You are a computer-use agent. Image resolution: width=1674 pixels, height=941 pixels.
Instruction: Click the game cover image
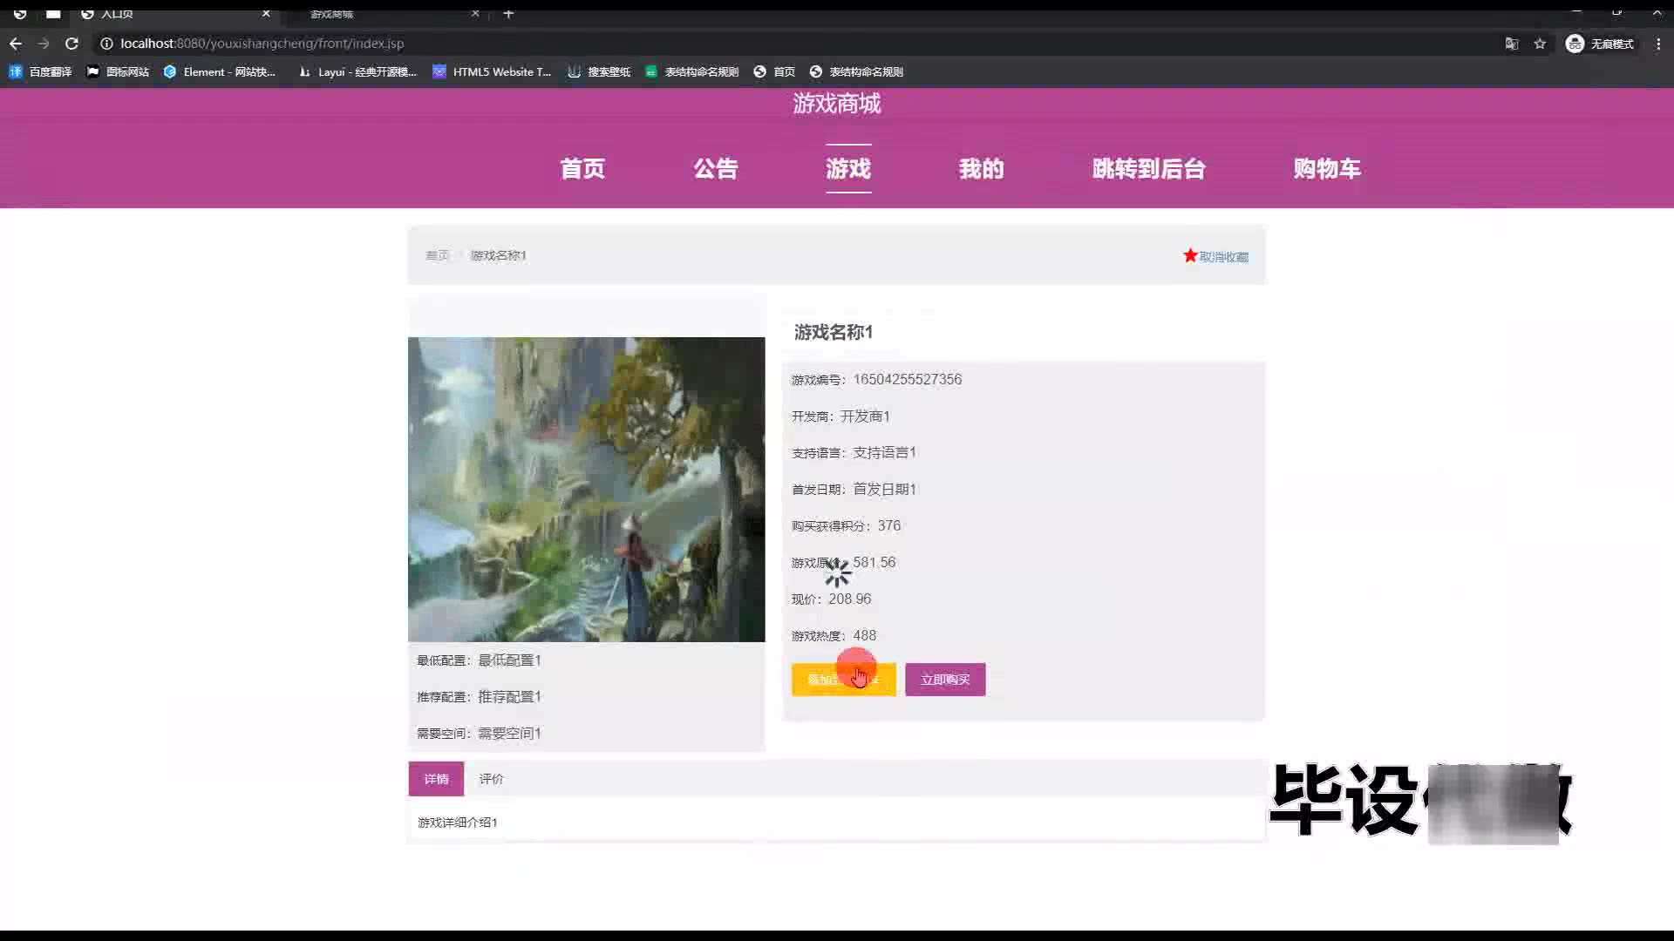586,489
